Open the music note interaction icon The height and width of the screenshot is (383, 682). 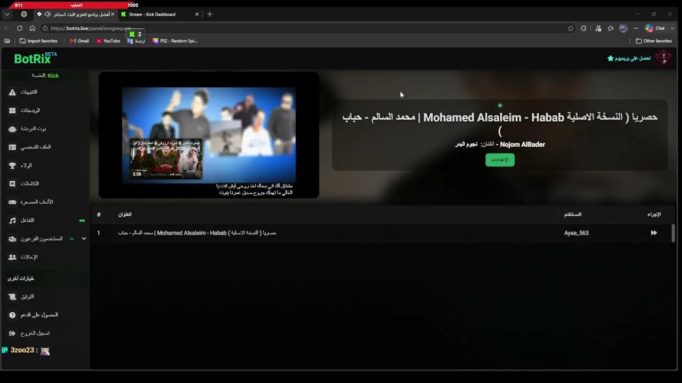[12, 220]
